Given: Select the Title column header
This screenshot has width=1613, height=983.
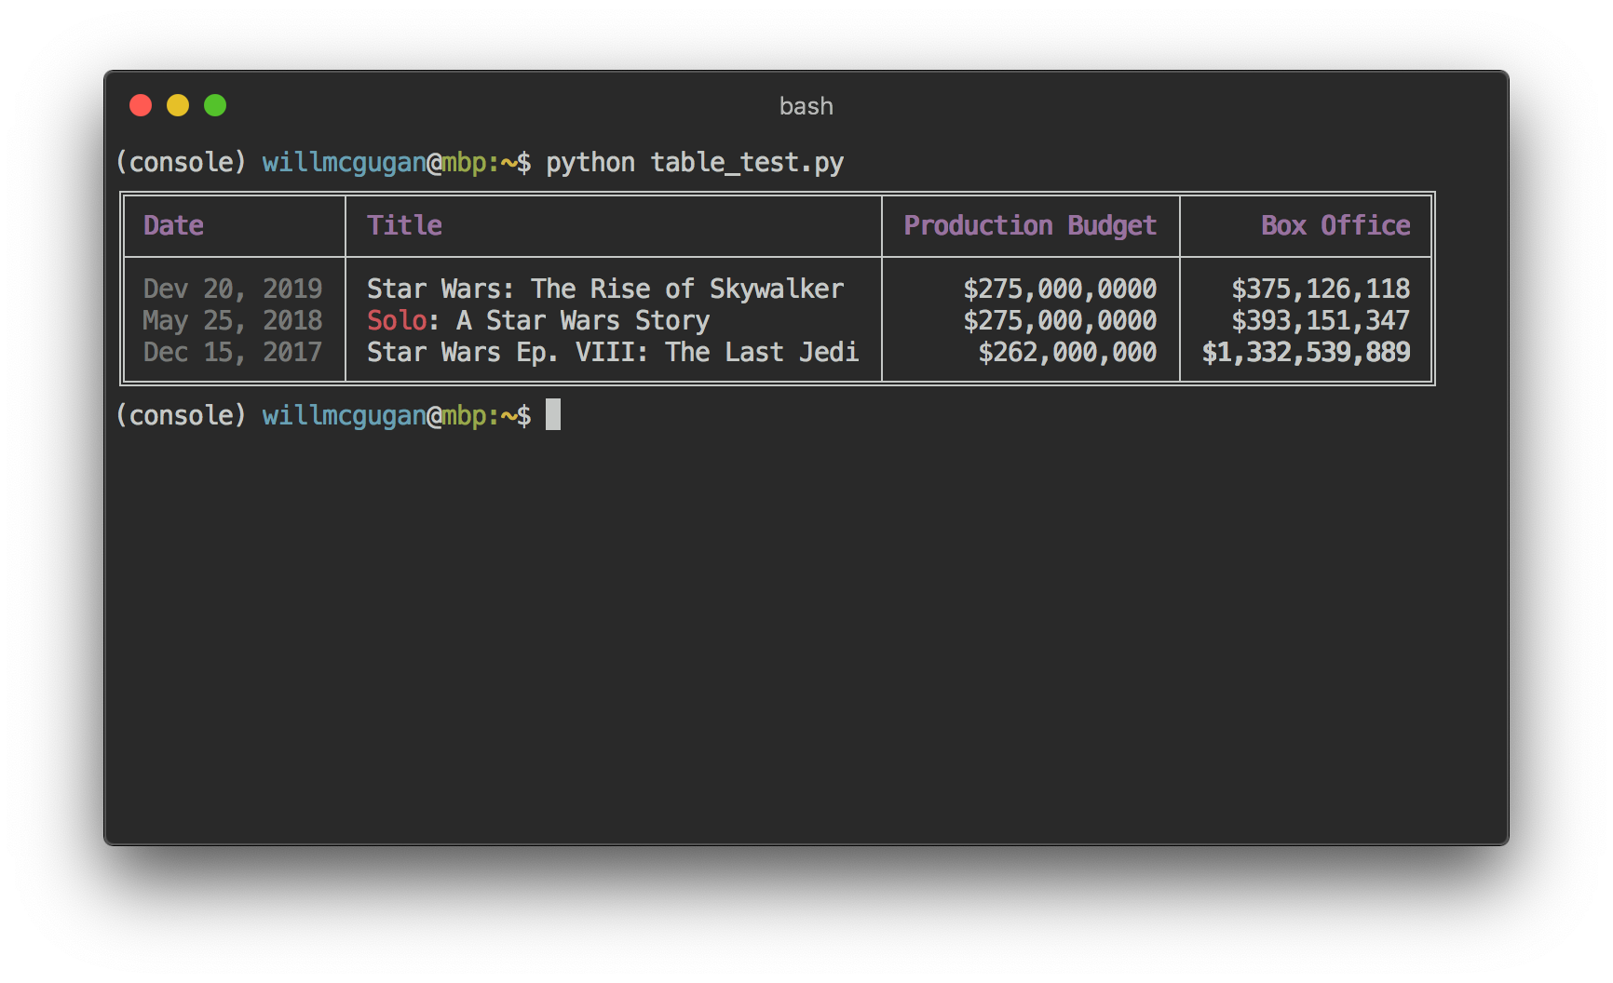Looking at the screenshot, I should (x=403, y=225).
